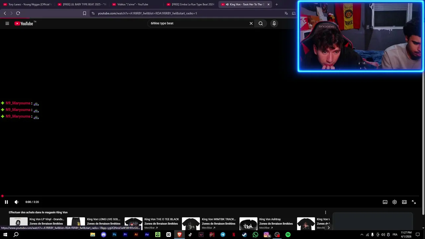
Task: Launch Photoshop from taskbar
Action: tap(114, 235)
